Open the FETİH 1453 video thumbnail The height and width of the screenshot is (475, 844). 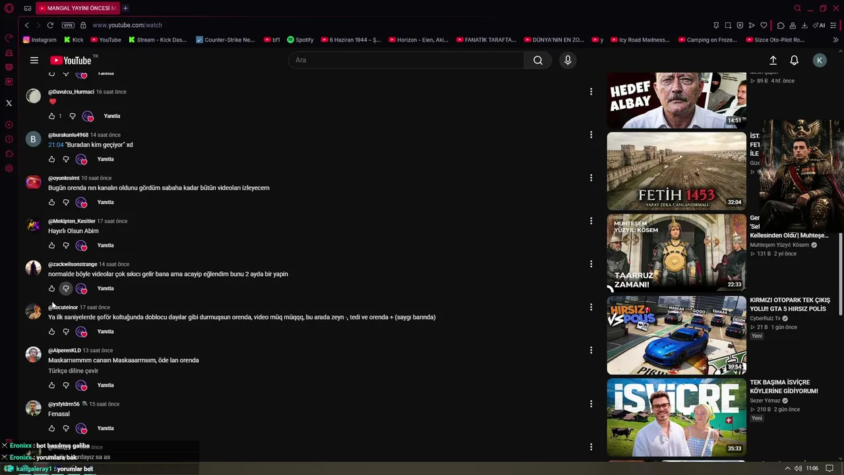(x=677, y=171)
